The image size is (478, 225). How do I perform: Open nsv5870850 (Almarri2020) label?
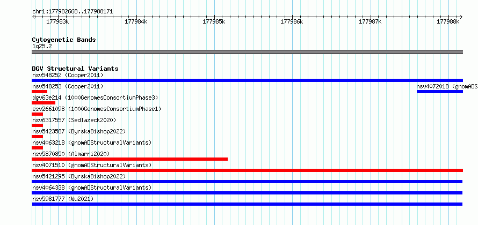coord(71,154)
